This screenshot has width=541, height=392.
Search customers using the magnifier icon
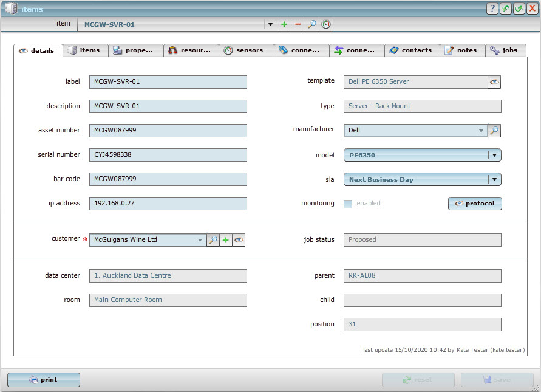[213, 240]
